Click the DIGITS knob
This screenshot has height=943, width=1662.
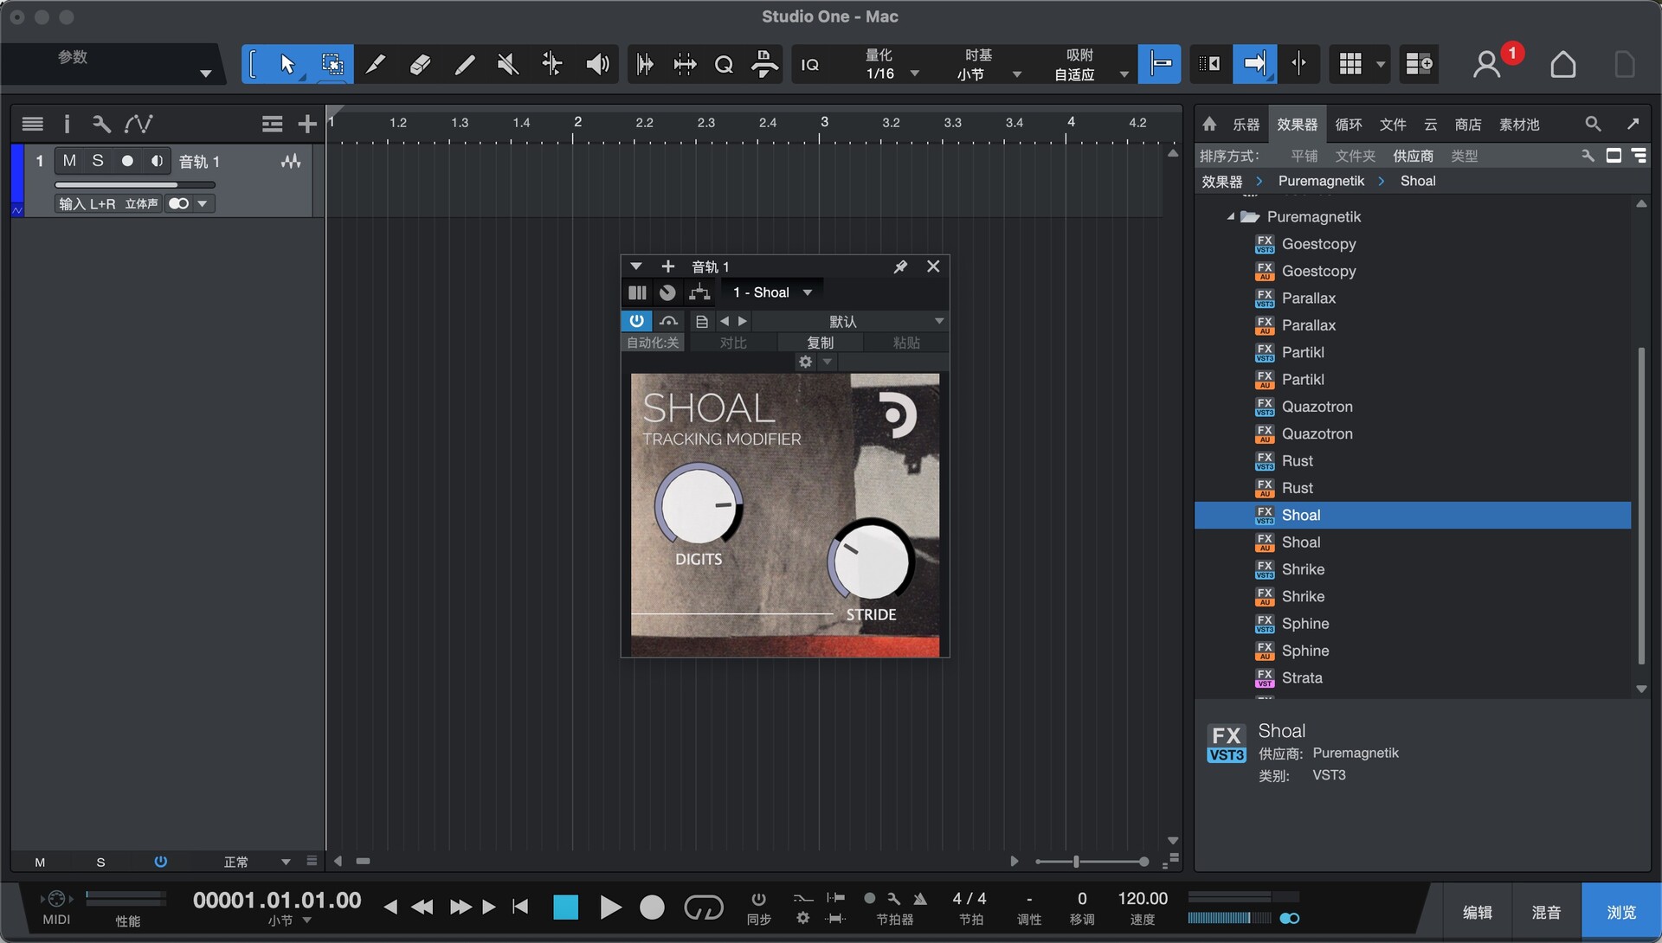(699, 506)
